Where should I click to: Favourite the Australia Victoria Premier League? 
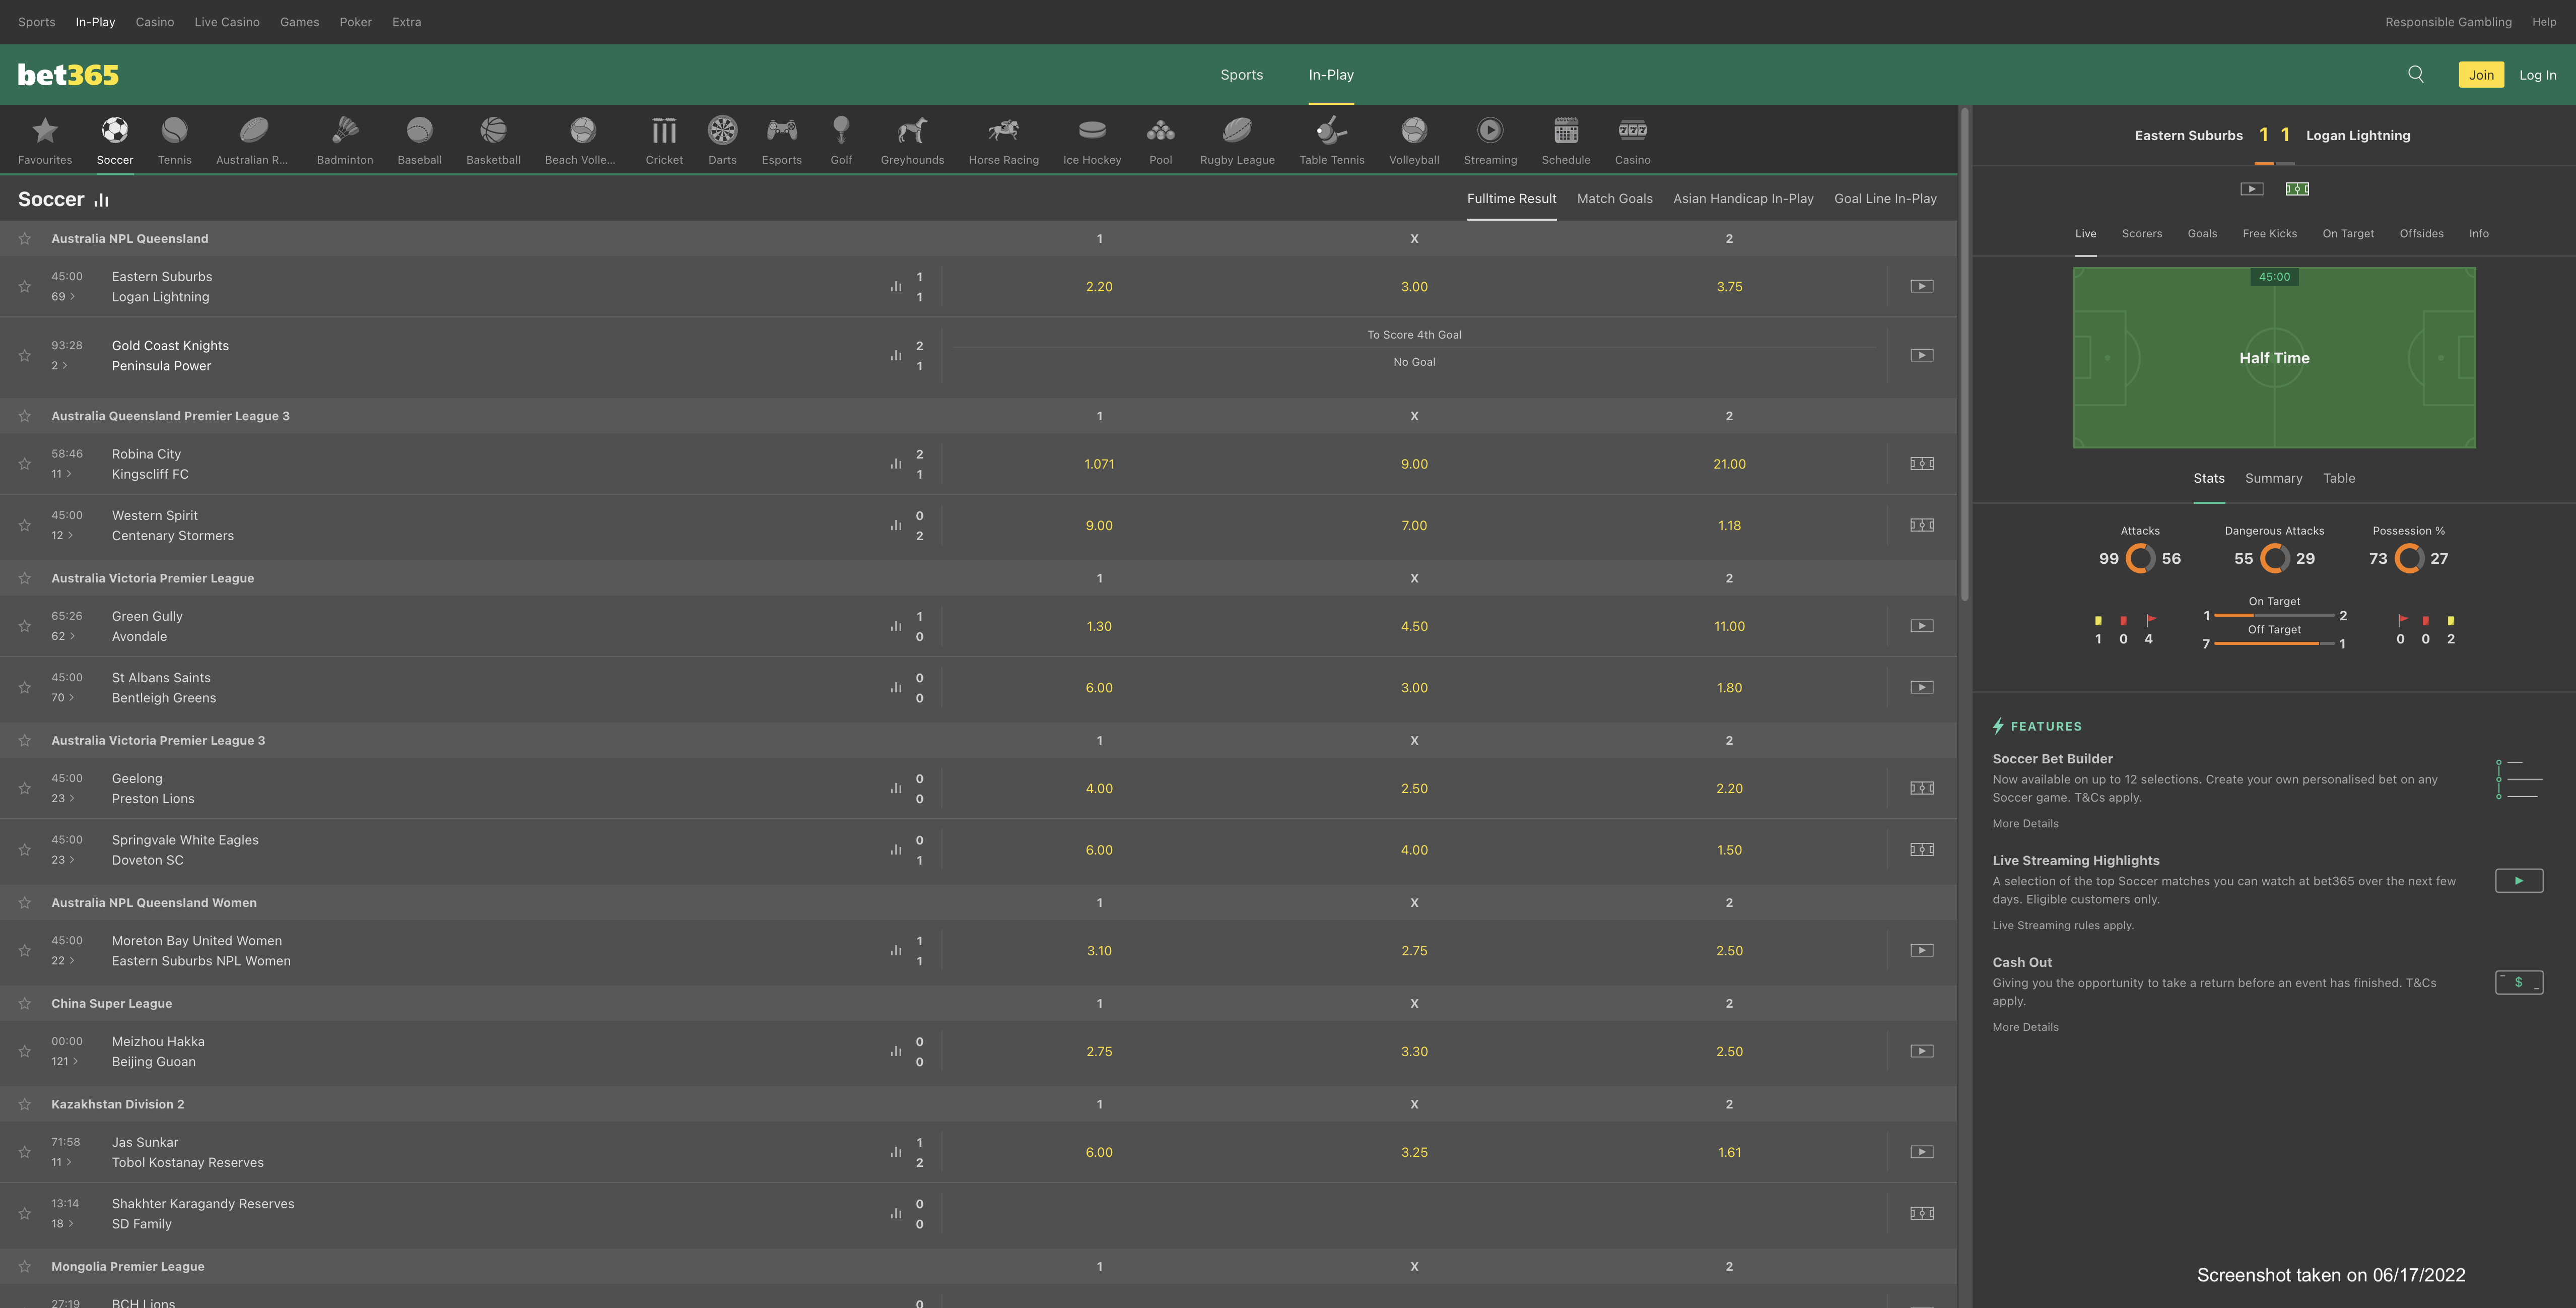(25, 578)
